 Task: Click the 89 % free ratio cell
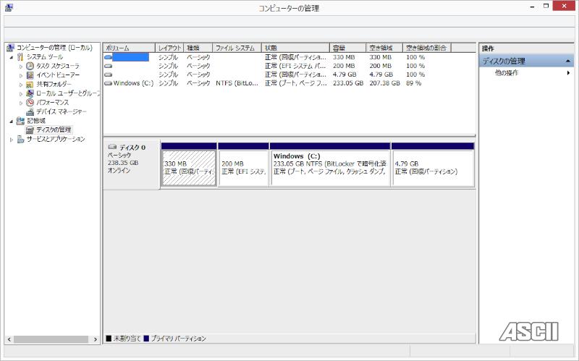coord(413,83)
